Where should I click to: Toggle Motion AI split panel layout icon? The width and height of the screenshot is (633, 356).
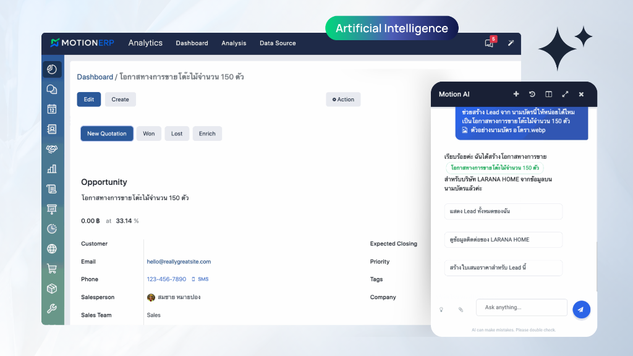(549, 94)
